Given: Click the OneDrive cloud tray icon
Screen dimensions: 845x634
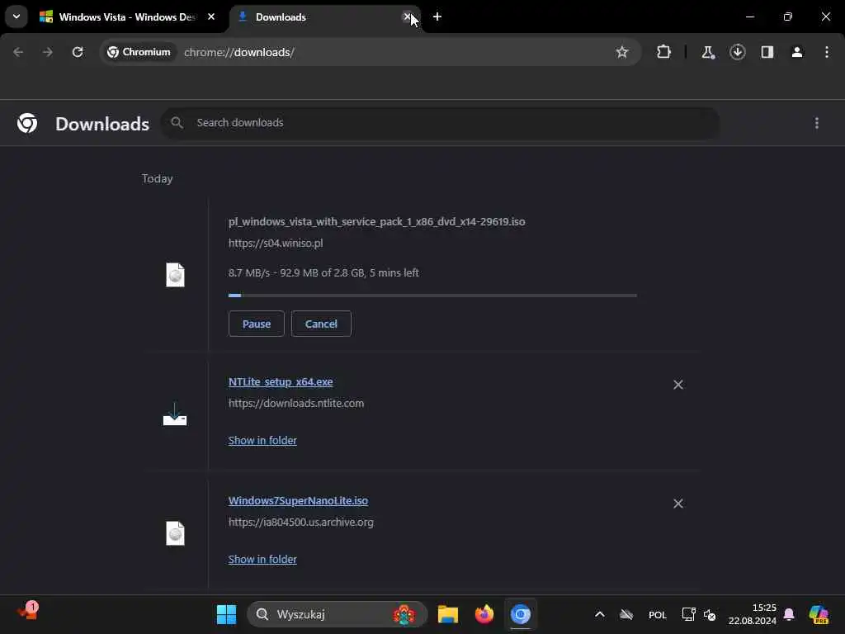Looking at the screenshot, I should click(626, 614).
